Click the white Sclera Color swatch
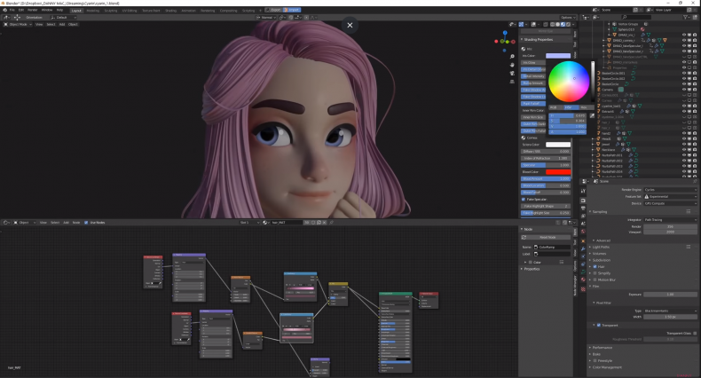Screen dimensions: 701x378 click(x=558, y=145)
